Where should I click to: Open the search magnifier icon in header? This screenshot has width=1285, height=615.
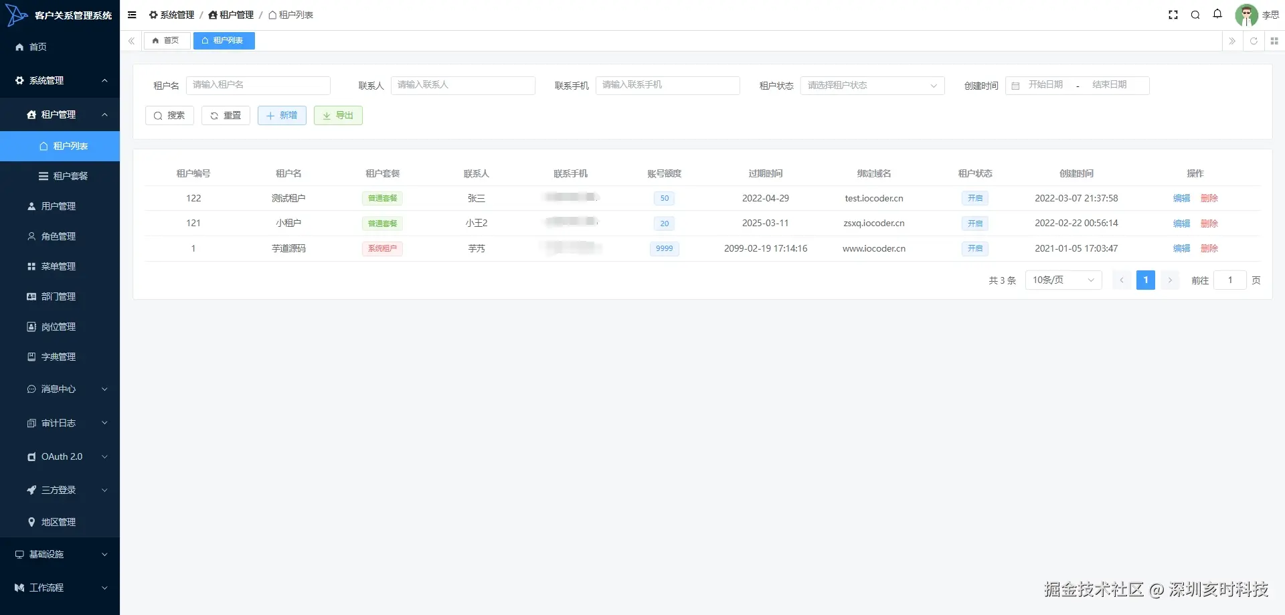[1195, 15]
